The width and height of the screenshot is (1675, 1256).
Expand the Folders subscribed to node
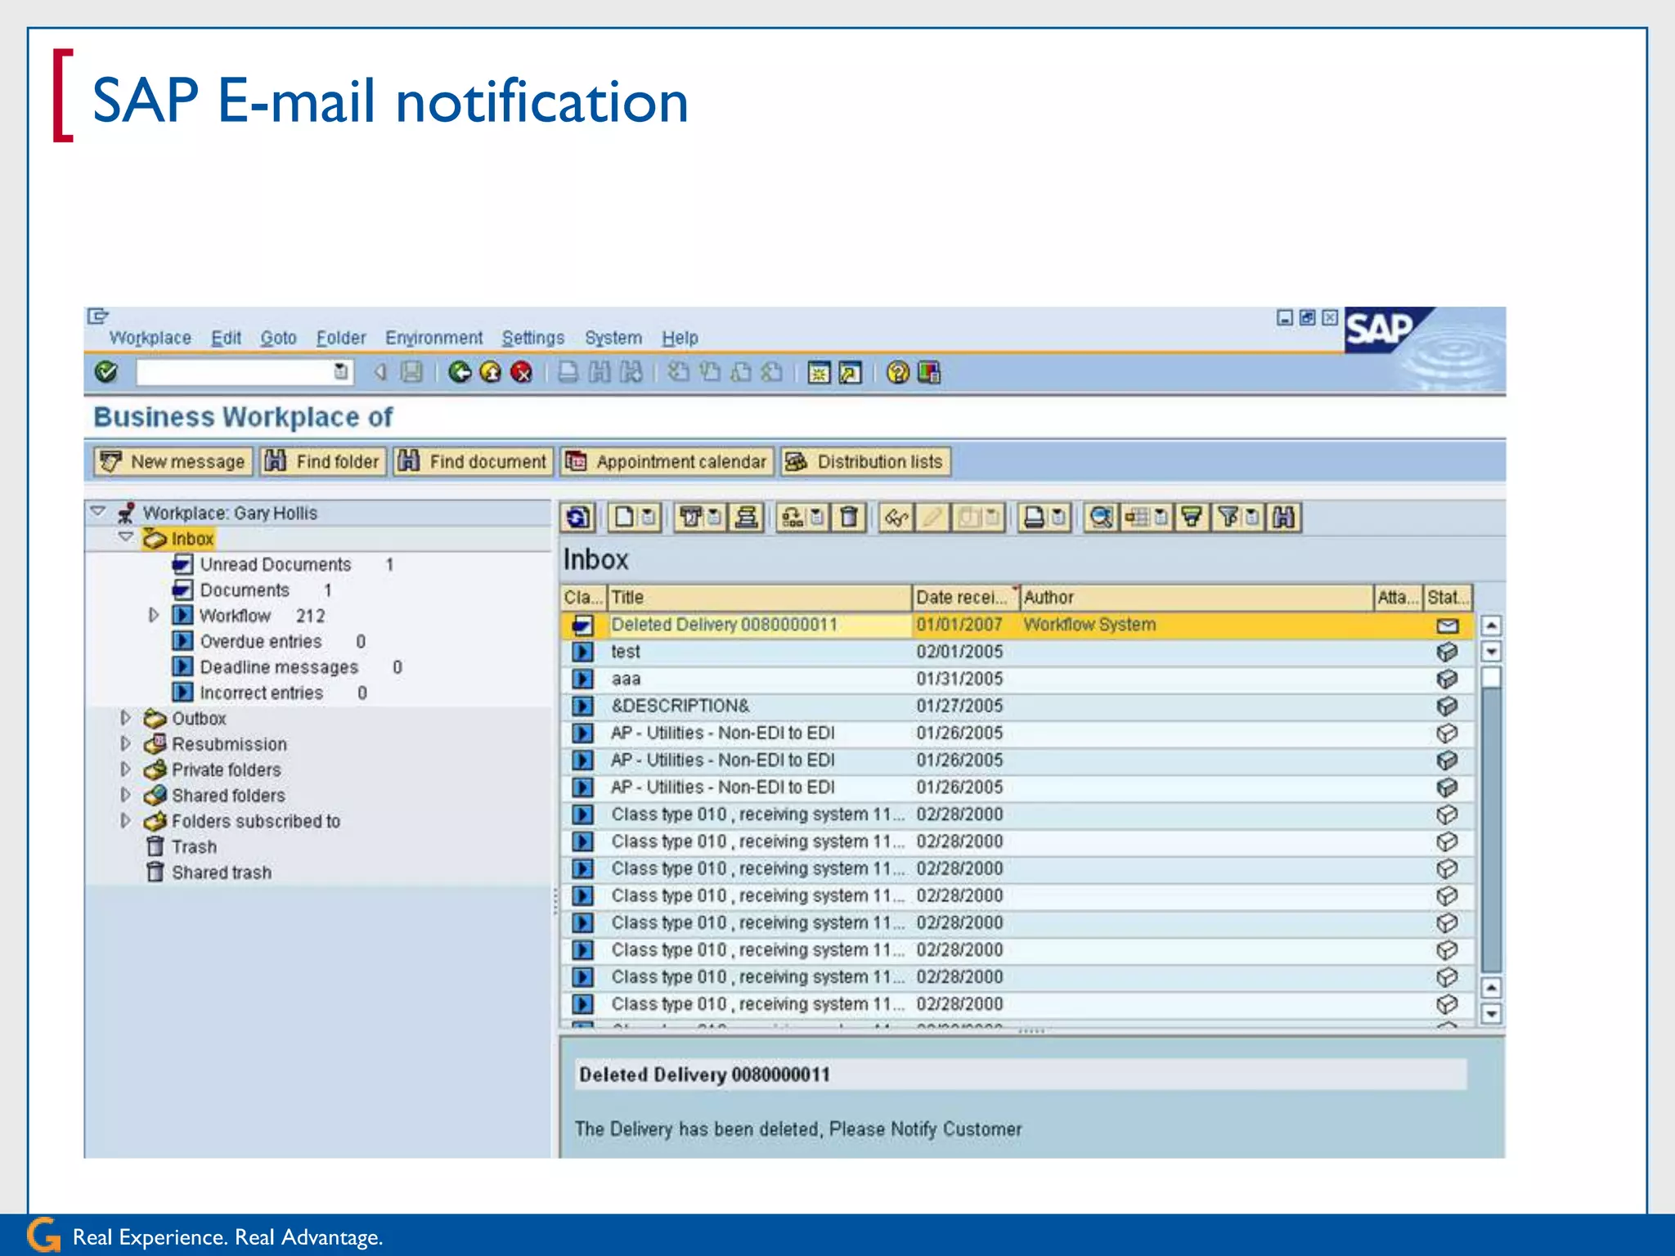point(125,820)
